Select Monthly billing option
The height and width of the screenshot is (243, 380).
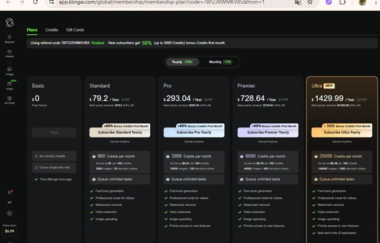coord(220,62)
